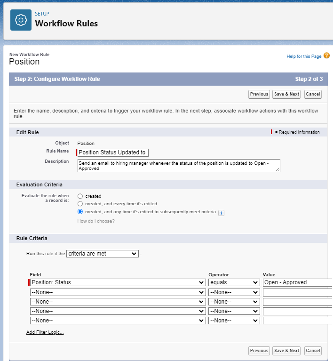Image resolution: width=333 pixels, height=361 pixels.
Task: Click the Description text area
Action: pyautogui.click(x=179, y=165)
